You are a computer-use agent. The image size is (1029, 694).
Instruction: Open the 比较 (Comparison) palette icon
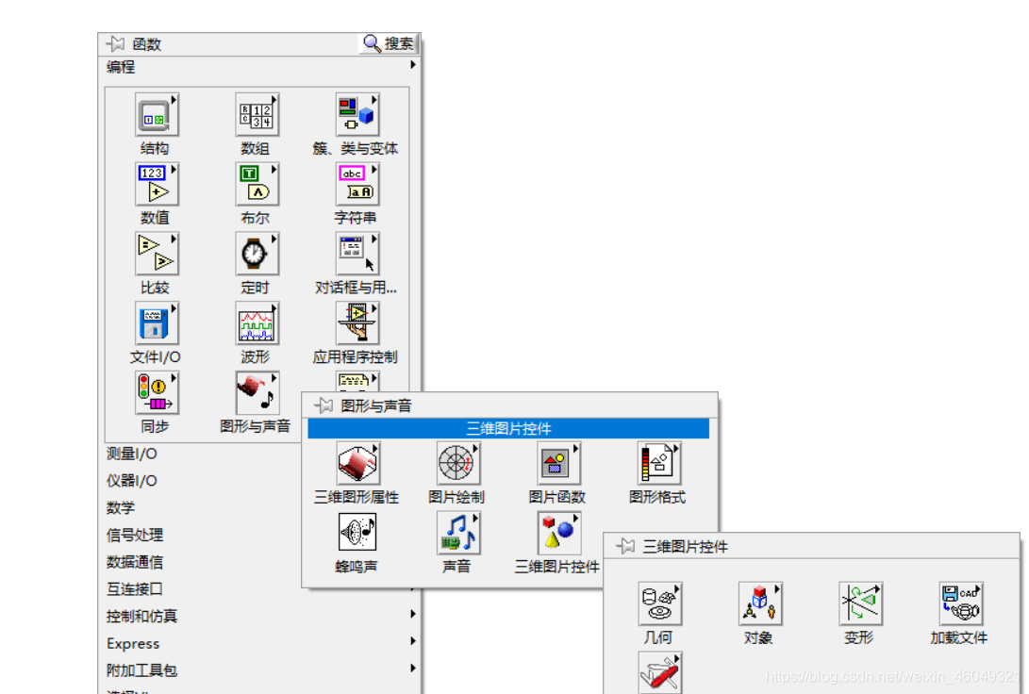(157, 254)
